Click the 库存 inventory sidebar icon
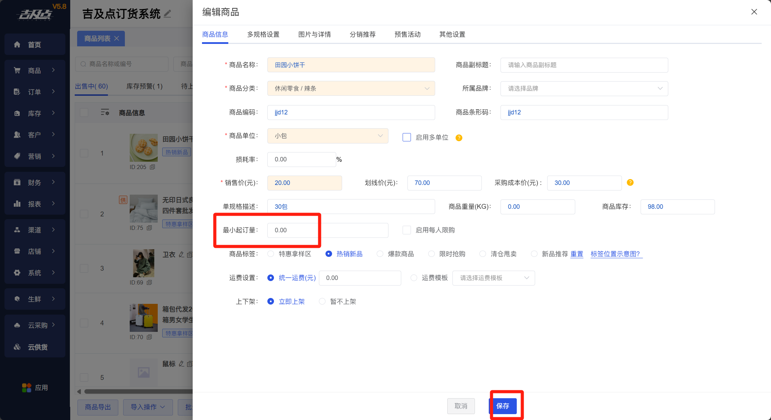Viewport: 771px width, 420px height. [x=17, y=113]
